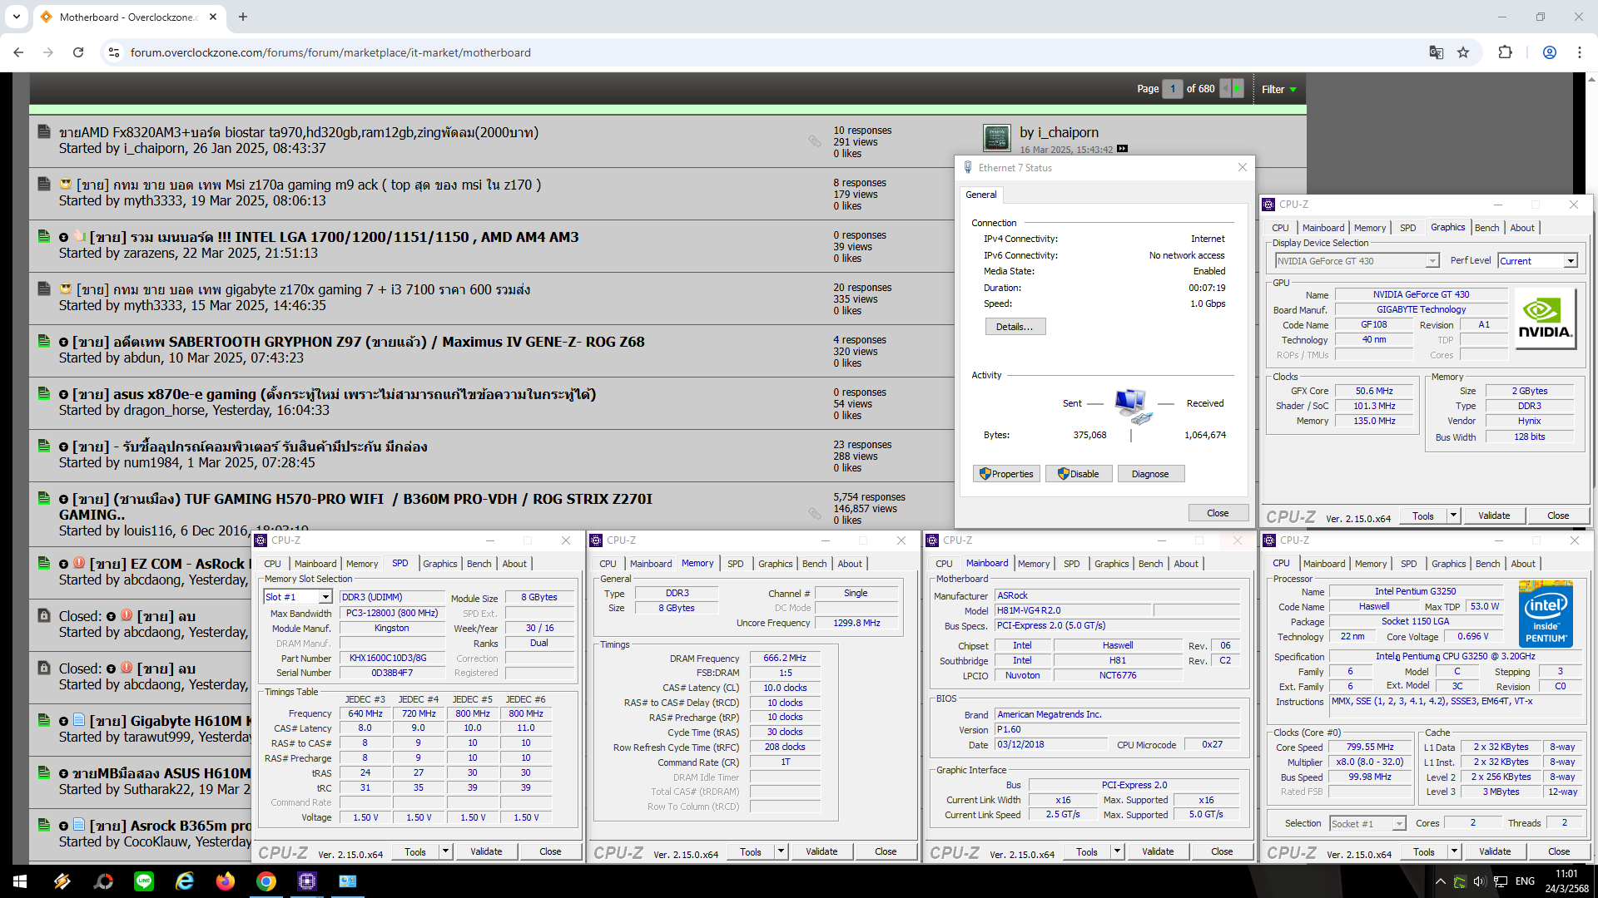Click the Diagnose button
Screen dimensions: 1598x898
tap(1149, 474)
